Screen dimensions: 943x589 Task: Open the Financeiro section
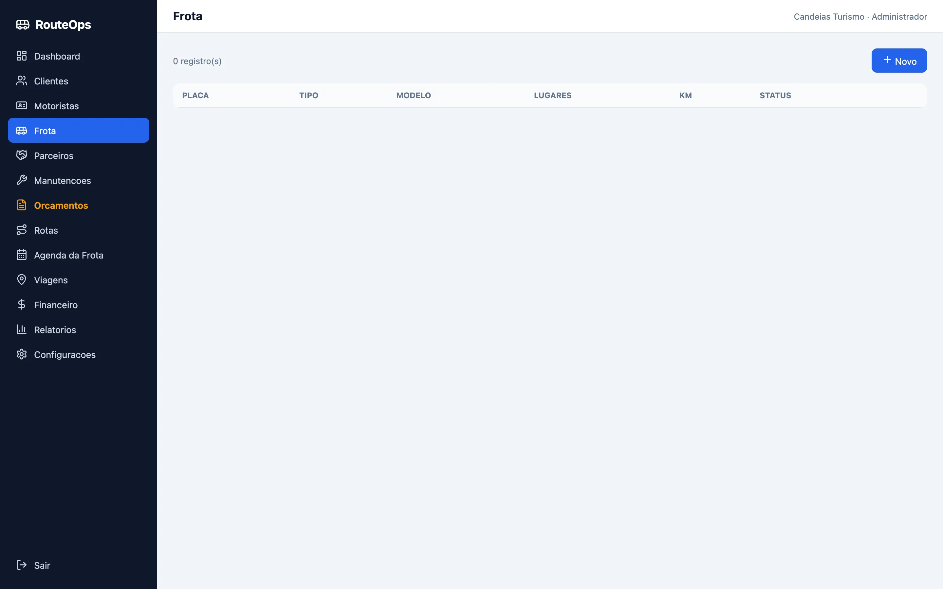click(78, 305)
